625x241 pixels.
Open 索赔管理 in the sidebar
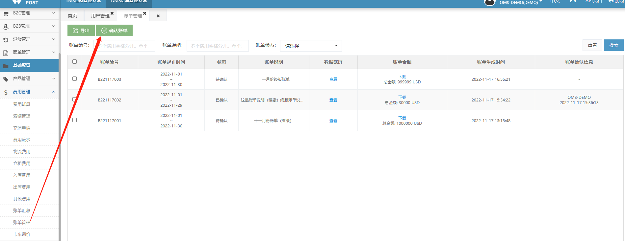(x=21, y=116)
